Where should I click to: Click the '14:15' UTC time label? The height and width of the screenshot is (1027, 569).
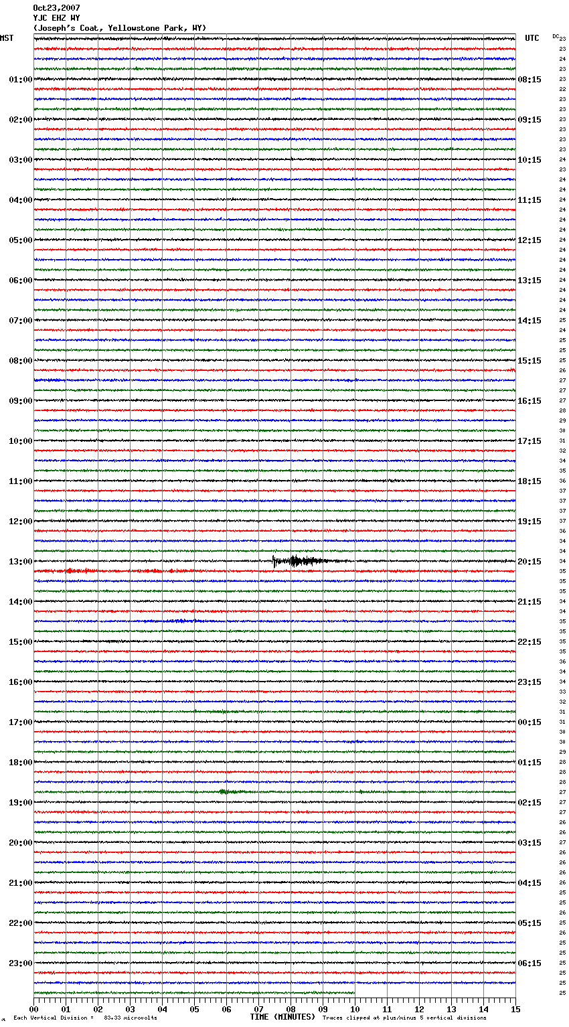[x=530, y=321]
